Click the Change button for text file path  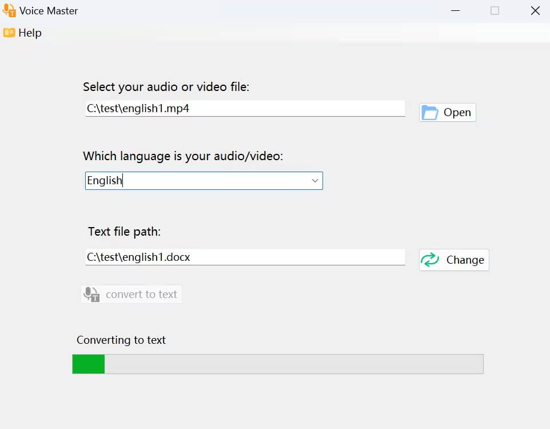point(453,260)
